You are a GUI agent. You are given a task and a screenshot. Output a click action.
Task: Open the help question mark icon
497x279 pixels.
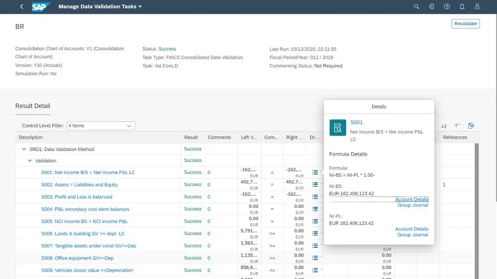pos(447,7)
